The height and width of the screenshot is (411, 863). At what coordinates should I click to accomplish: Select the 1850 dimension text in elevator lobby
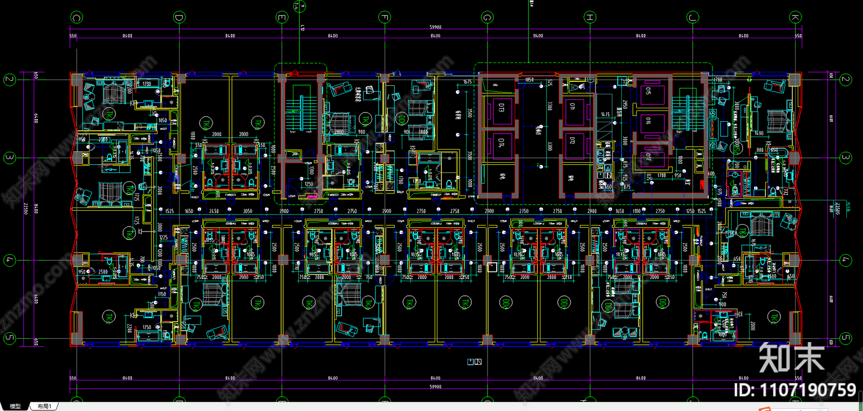coord(529,80)
